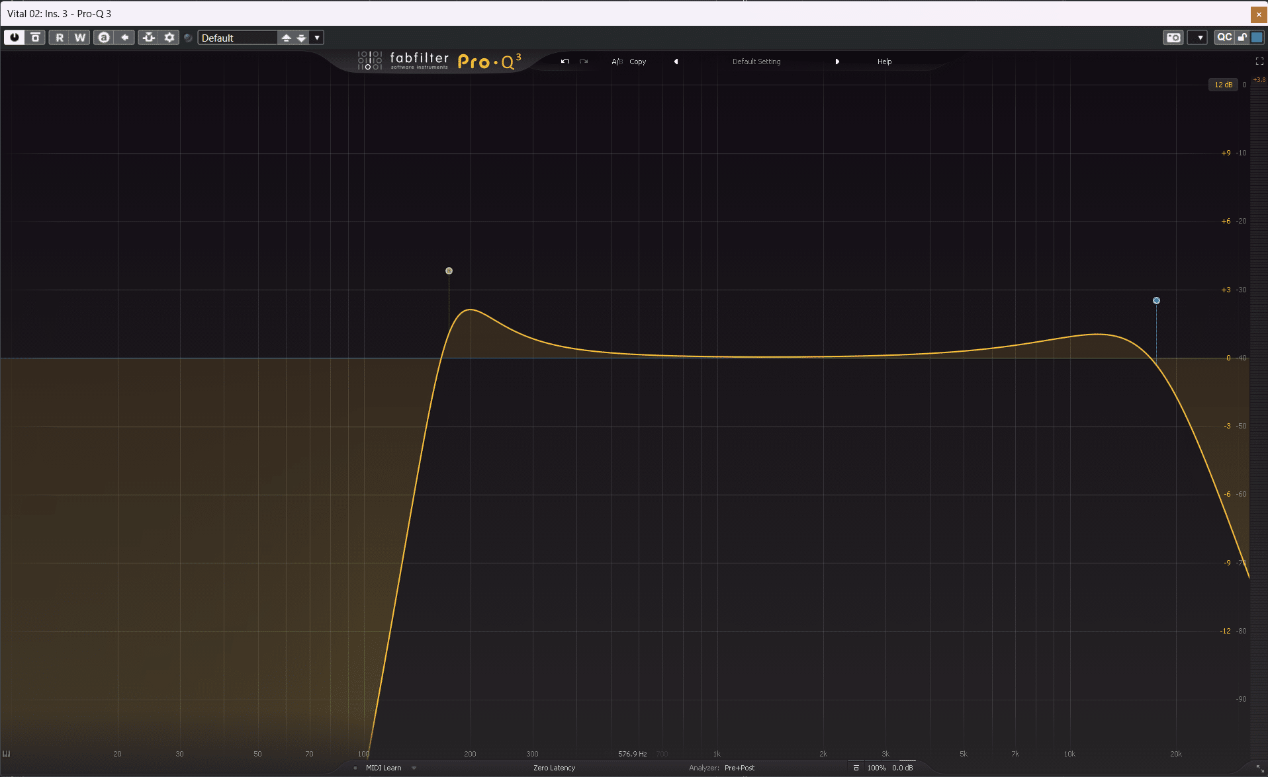Toggle the plugin power/activate button
1268x777 pixels.
pyautogui.click(x=15, y=38)
